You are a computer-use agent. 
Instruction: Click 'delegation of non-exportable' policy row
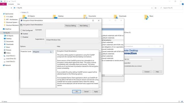coord(113,47)
